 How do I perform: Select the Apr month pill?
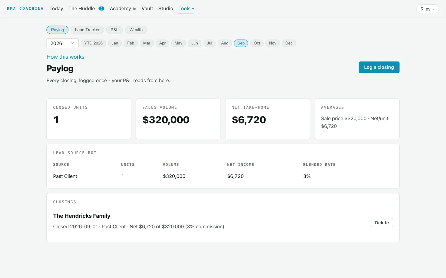163,43
